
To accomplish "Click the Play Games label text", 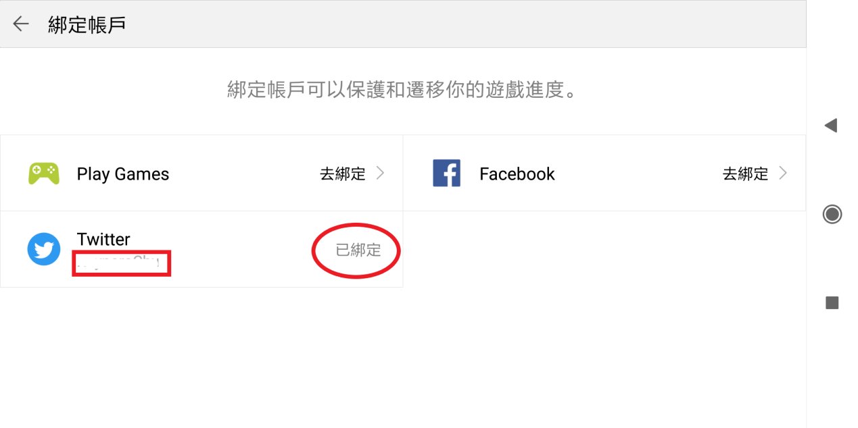I will point(123,174).
